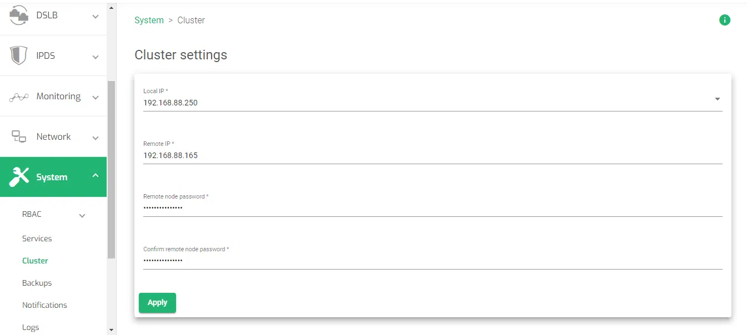747x335 pixels.
Task: Click the Monitoring graph icon
Action: tap(19, 97)
